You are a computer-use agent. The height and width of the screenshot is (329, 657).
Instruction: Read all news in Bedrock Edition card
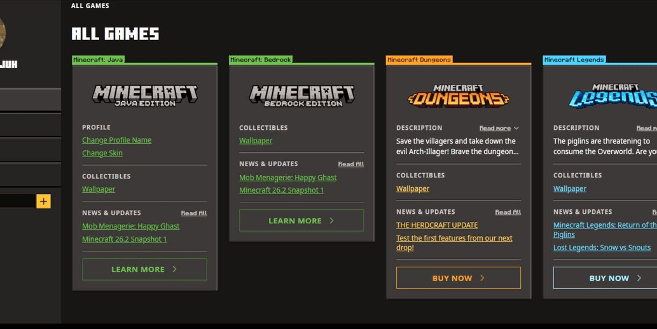[351, 164]
